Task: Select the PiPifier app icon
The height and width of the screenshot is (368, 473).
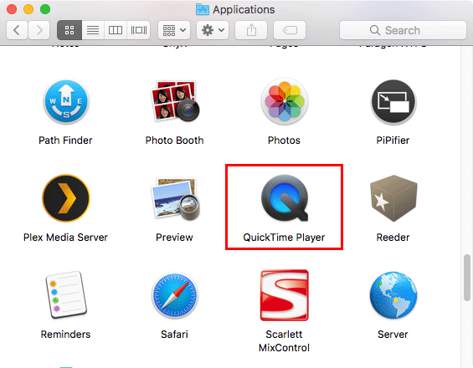Action: (x=393, y=102)
